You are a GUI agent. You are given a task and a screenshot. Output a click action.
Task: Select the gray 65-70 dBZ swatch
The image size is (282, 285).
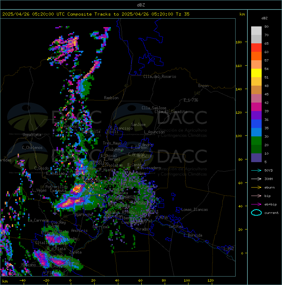[256, 39]
